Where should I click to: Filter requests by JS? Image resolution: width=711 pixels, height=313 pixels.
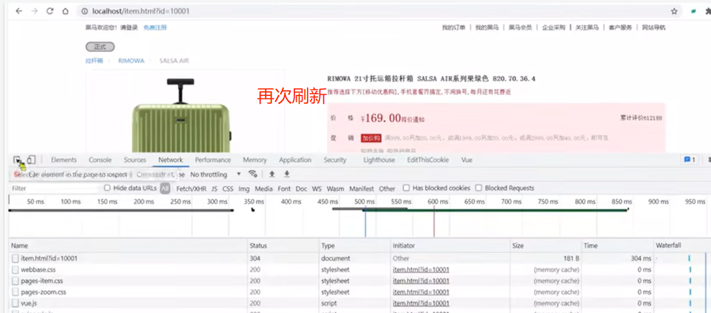pyautogui.click(x=214, y=188)
